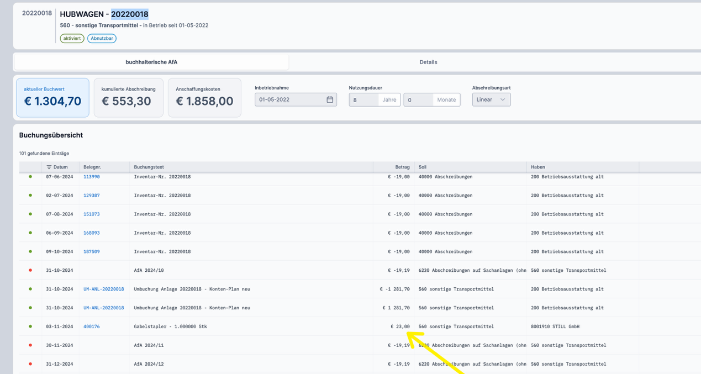Click the Abnutzbar badge
This screenshot has height=374, width=701.
(102, 39)
